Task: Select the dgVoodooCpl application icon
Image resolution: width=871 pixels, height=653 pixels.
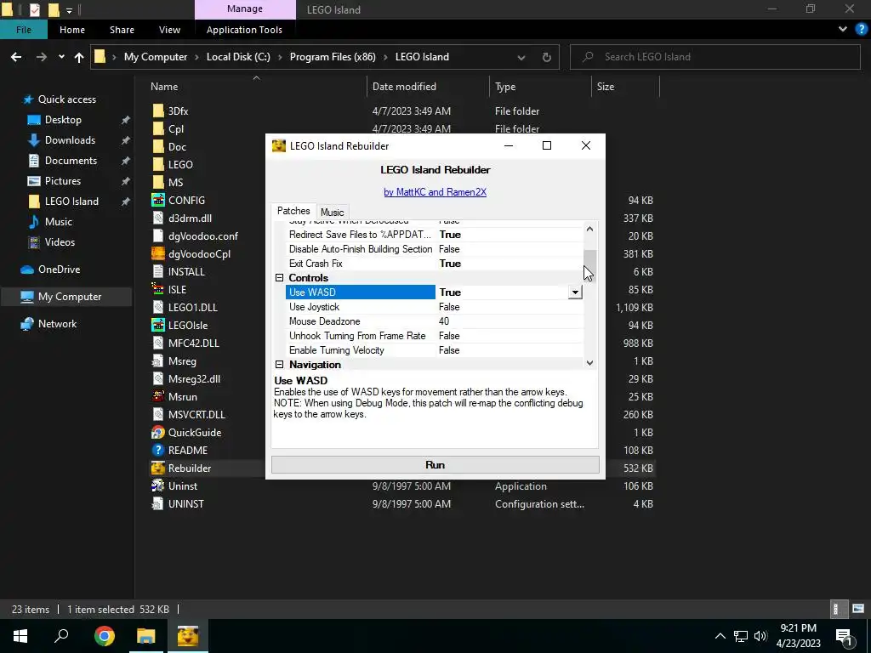Action: click(x=158, y=253)
